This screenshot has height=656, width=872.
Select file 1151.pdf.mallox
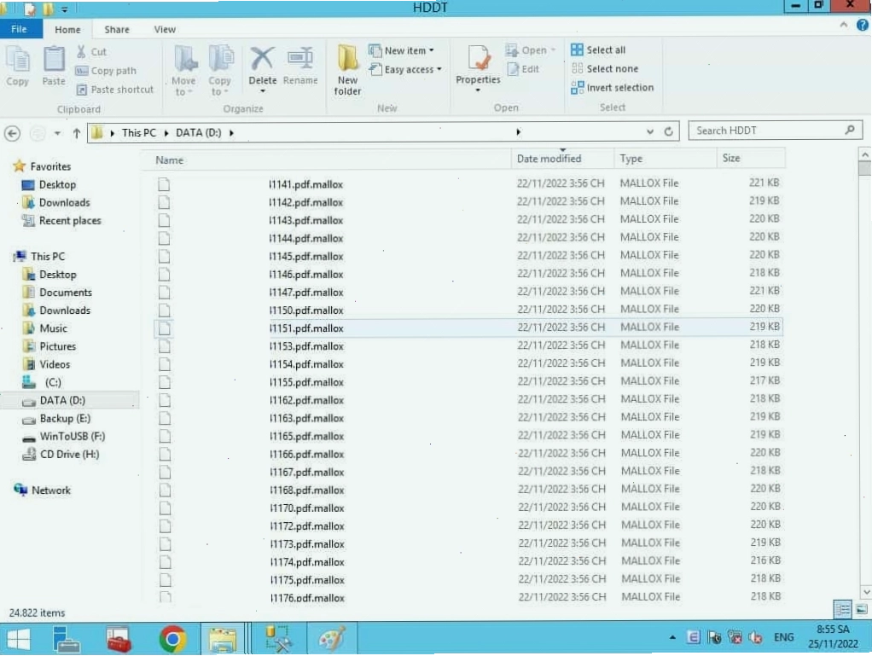tap(468, 328)
